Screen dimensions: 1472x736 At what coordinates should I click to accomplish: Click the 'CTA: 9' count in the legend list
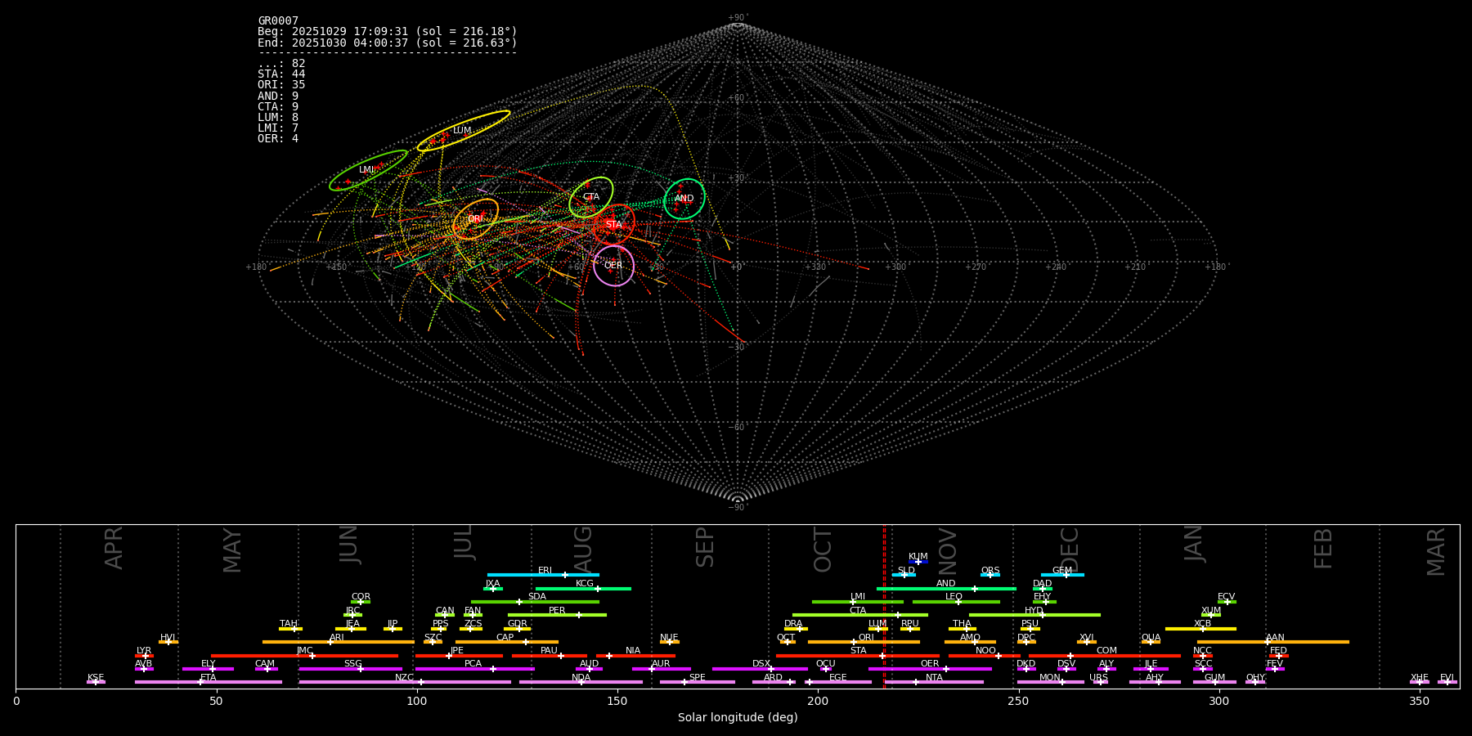278,107
